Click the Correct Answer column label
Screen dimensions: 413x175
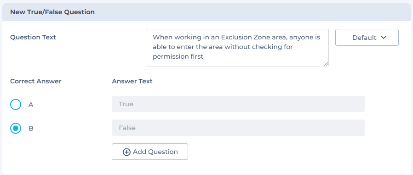point(36,82)
